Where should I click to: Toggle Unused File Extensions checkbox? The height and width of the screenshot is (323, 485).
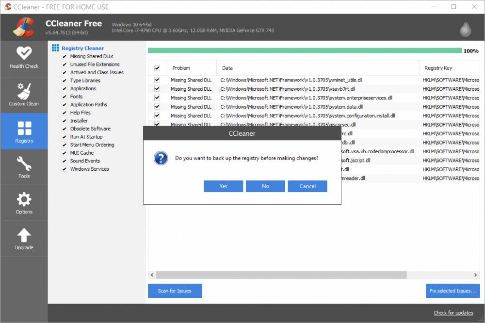(65, 65)
